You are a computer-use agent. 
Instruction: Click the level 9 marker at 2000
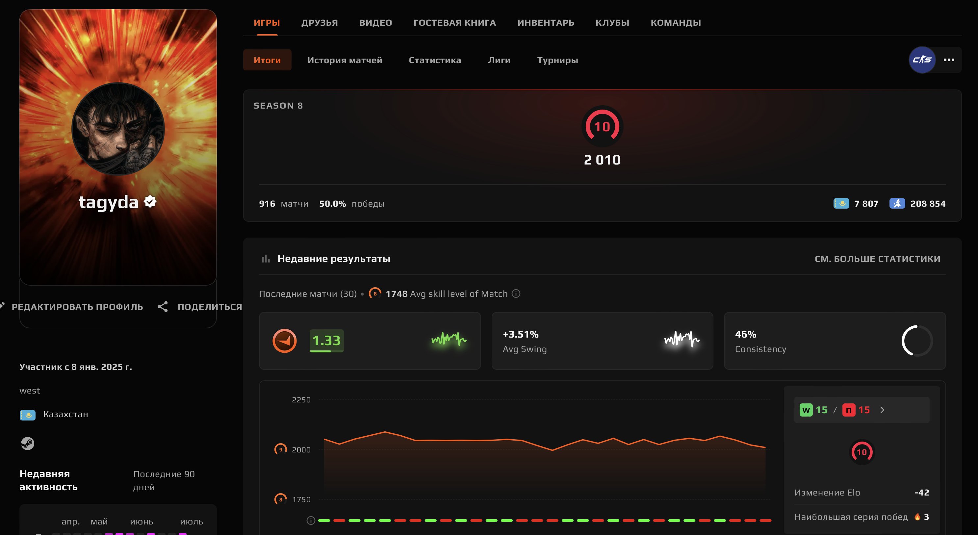point(281,449)
